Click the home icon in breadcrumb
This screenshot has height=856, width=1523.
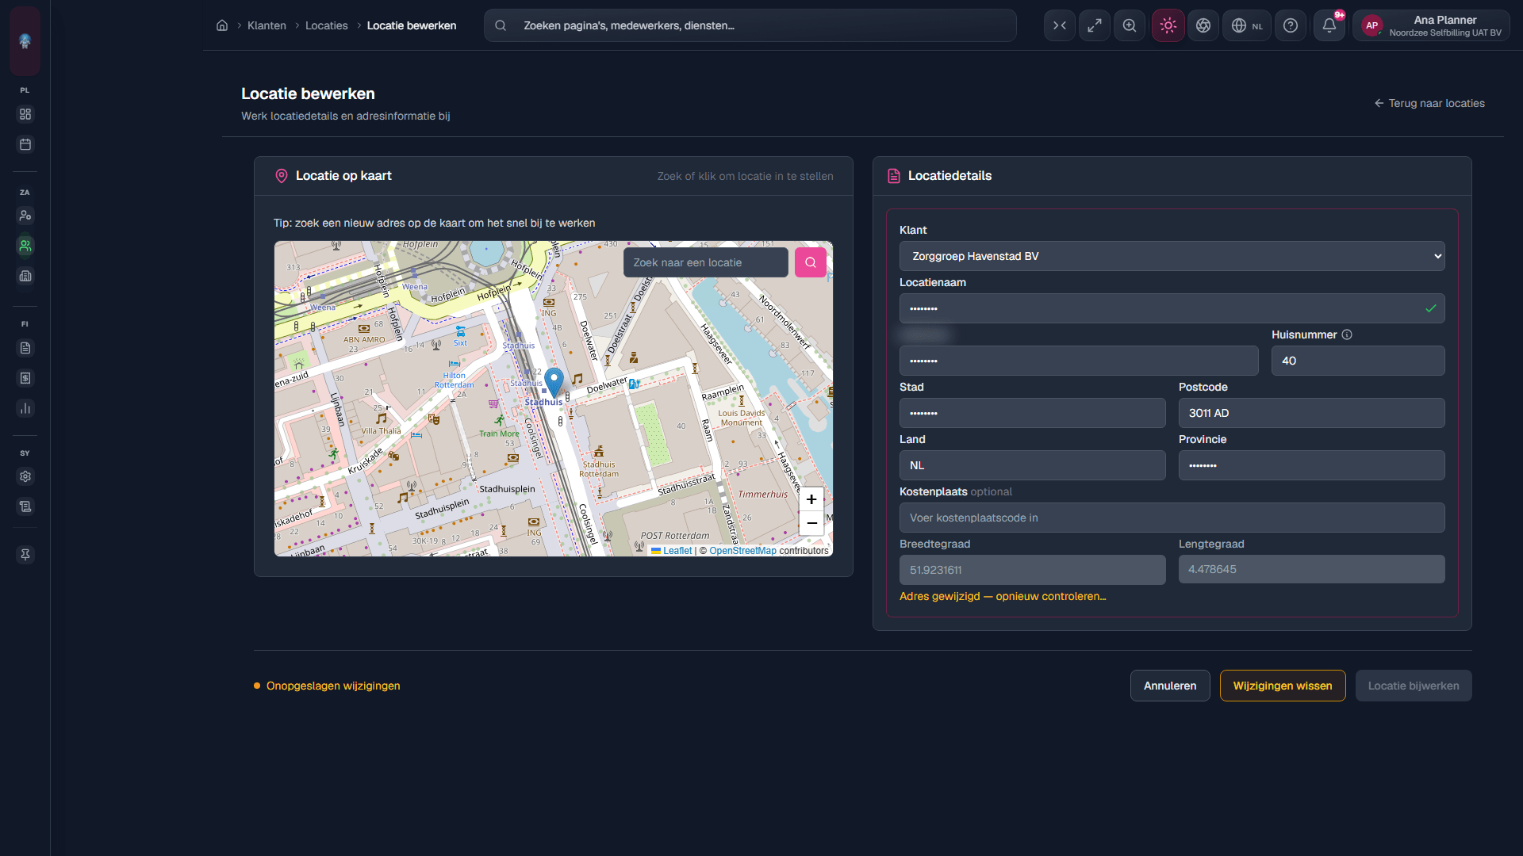(222, 25)
